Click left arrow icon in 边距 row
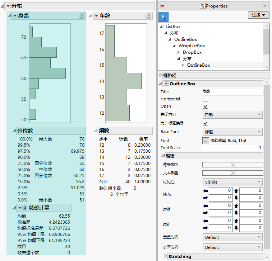The height and width of the screenshot is (261, 272). pos(206,221)
